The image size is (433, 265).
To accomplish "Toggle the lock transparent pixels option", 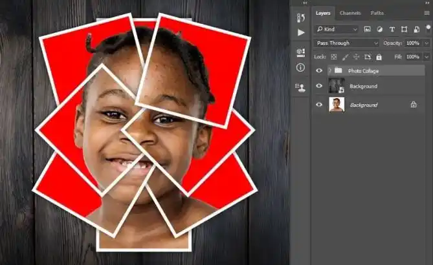I will 333,57.
